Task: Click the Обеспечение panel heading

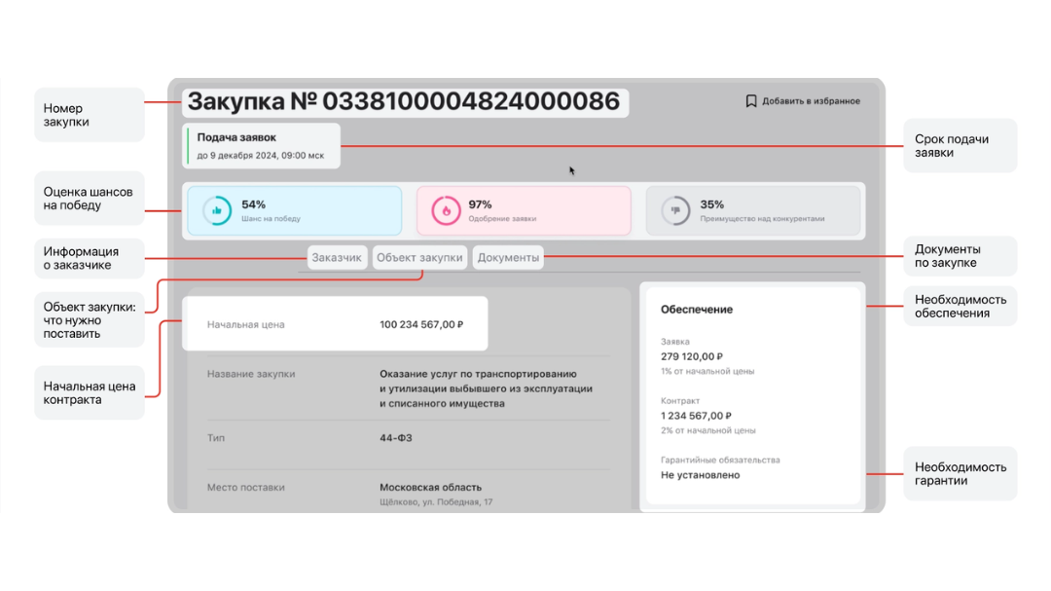Action: (697, 310)
